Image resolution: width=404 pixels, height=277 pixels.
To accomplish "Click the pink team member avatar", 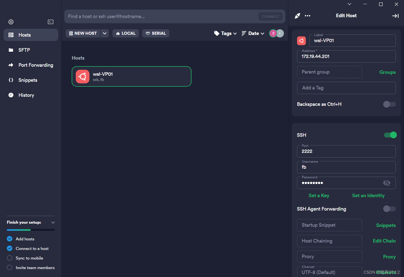I will pos(273,33).
